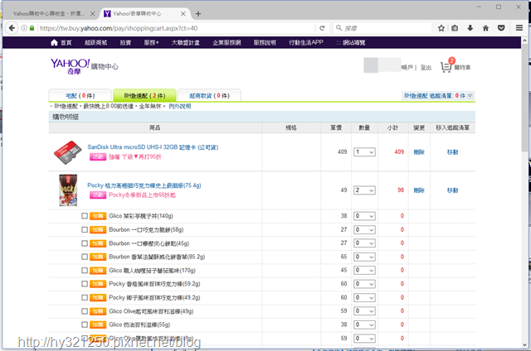531x351 pixels.
Task: Check the Bourbon 58g add-on checkbox
Action: click(x=85, y=229)
